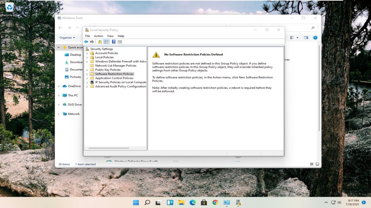This screenshot has height=208, width=371.
Task: Open File Explorer from the taskbar
Action: pyautogui.click(x=181, y=203)
